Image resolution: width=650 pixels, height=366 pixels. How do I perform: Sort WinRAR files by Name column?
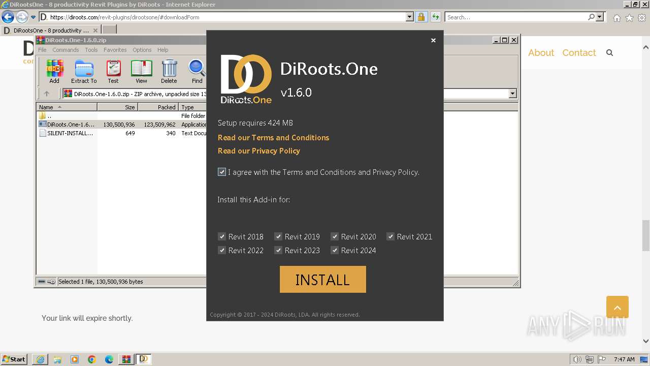67,107
